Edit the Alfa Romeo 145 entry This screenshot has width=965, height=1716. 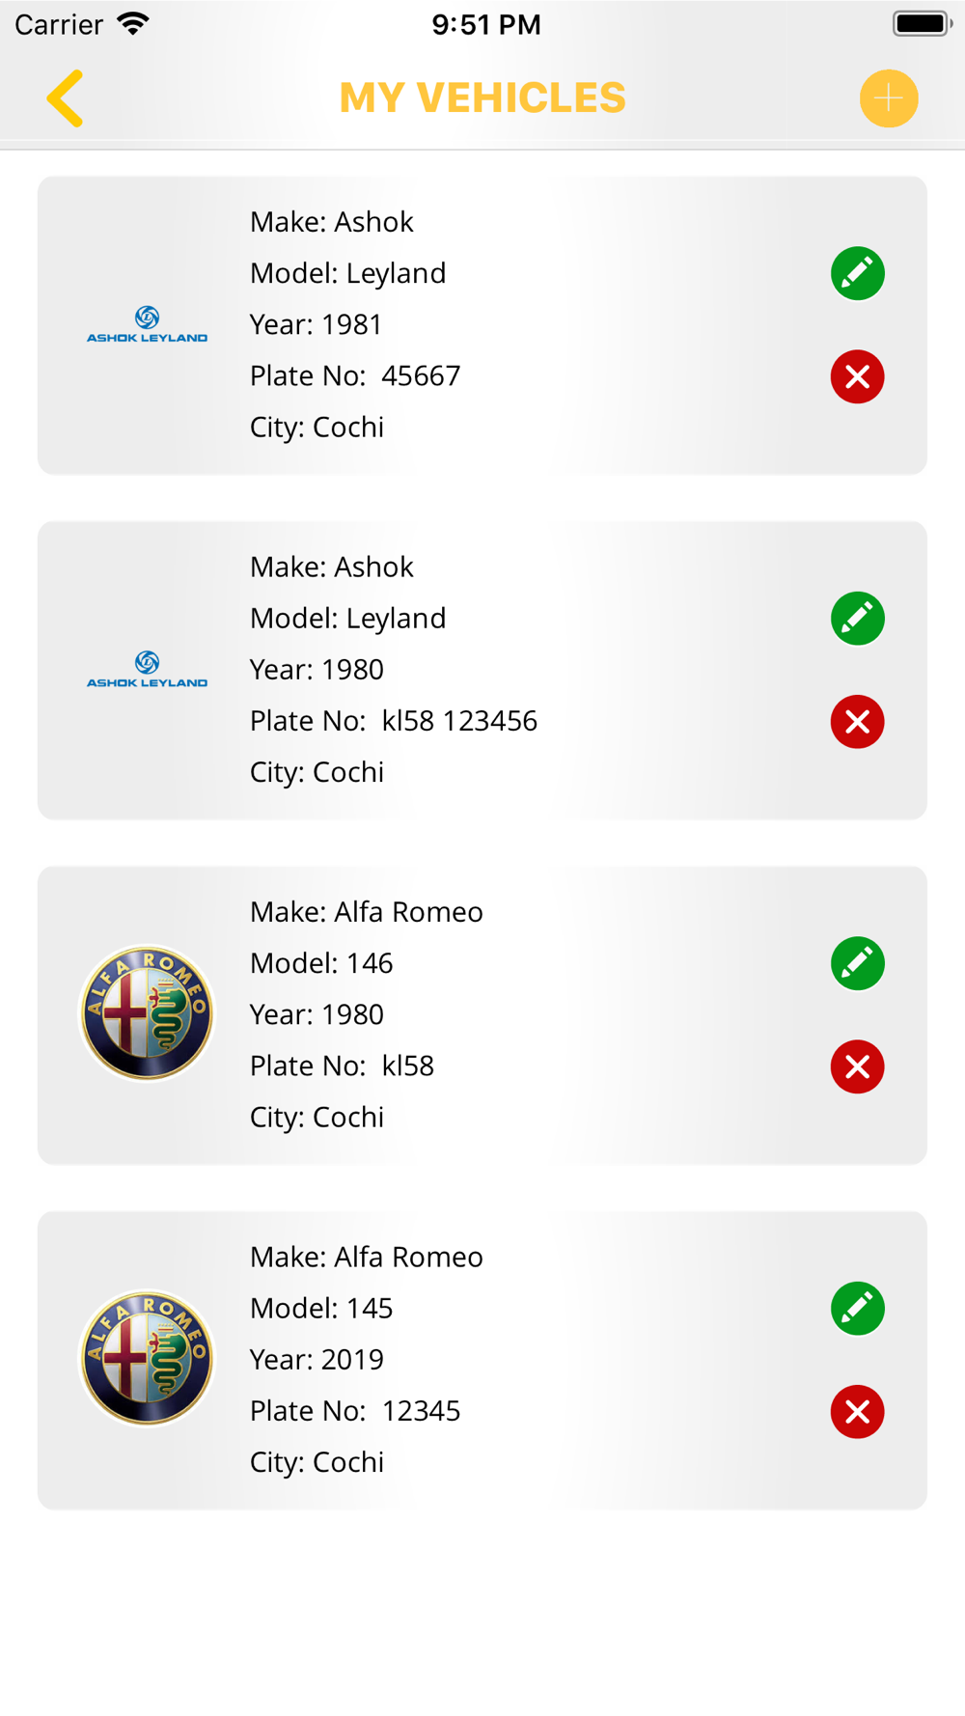[857, 1308]
